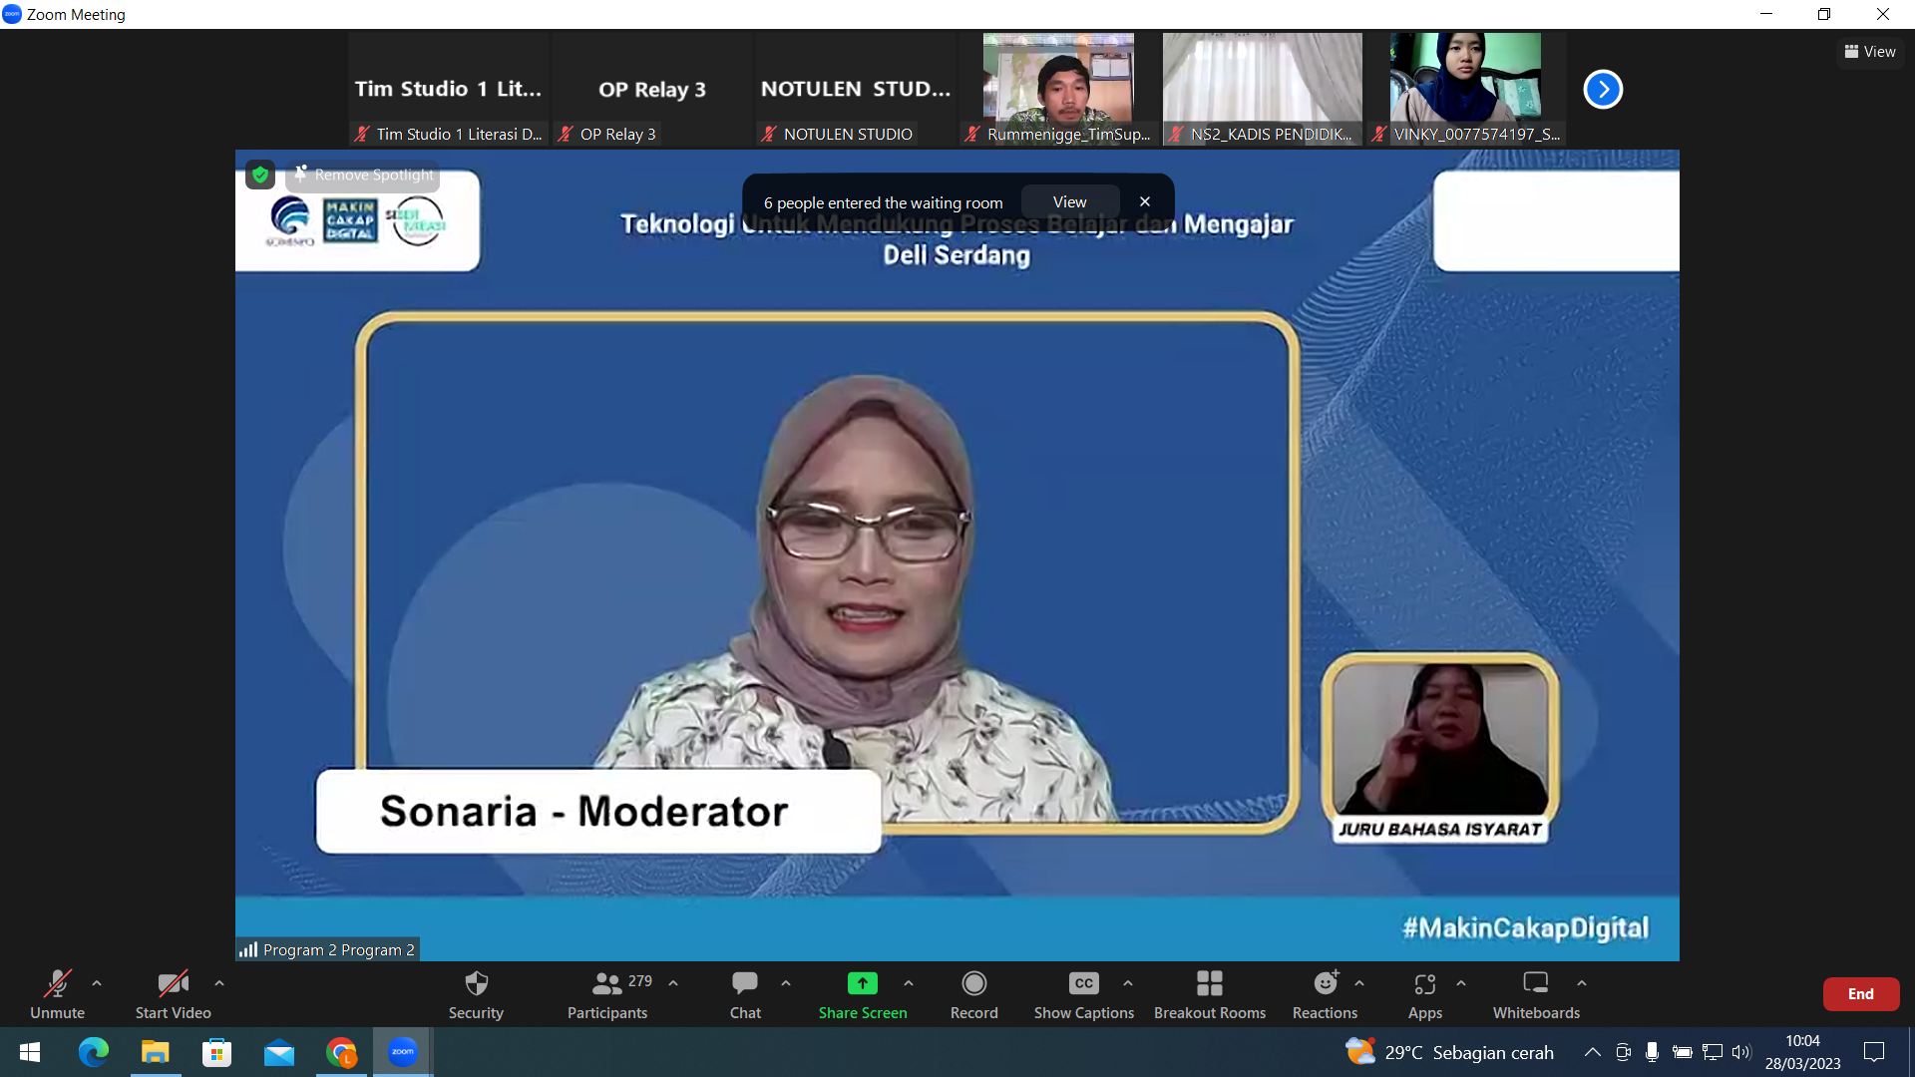This screenshot has height=1077, width=1915.
Task: Click the green meeting security shield icon
Action: pos(260,175)
